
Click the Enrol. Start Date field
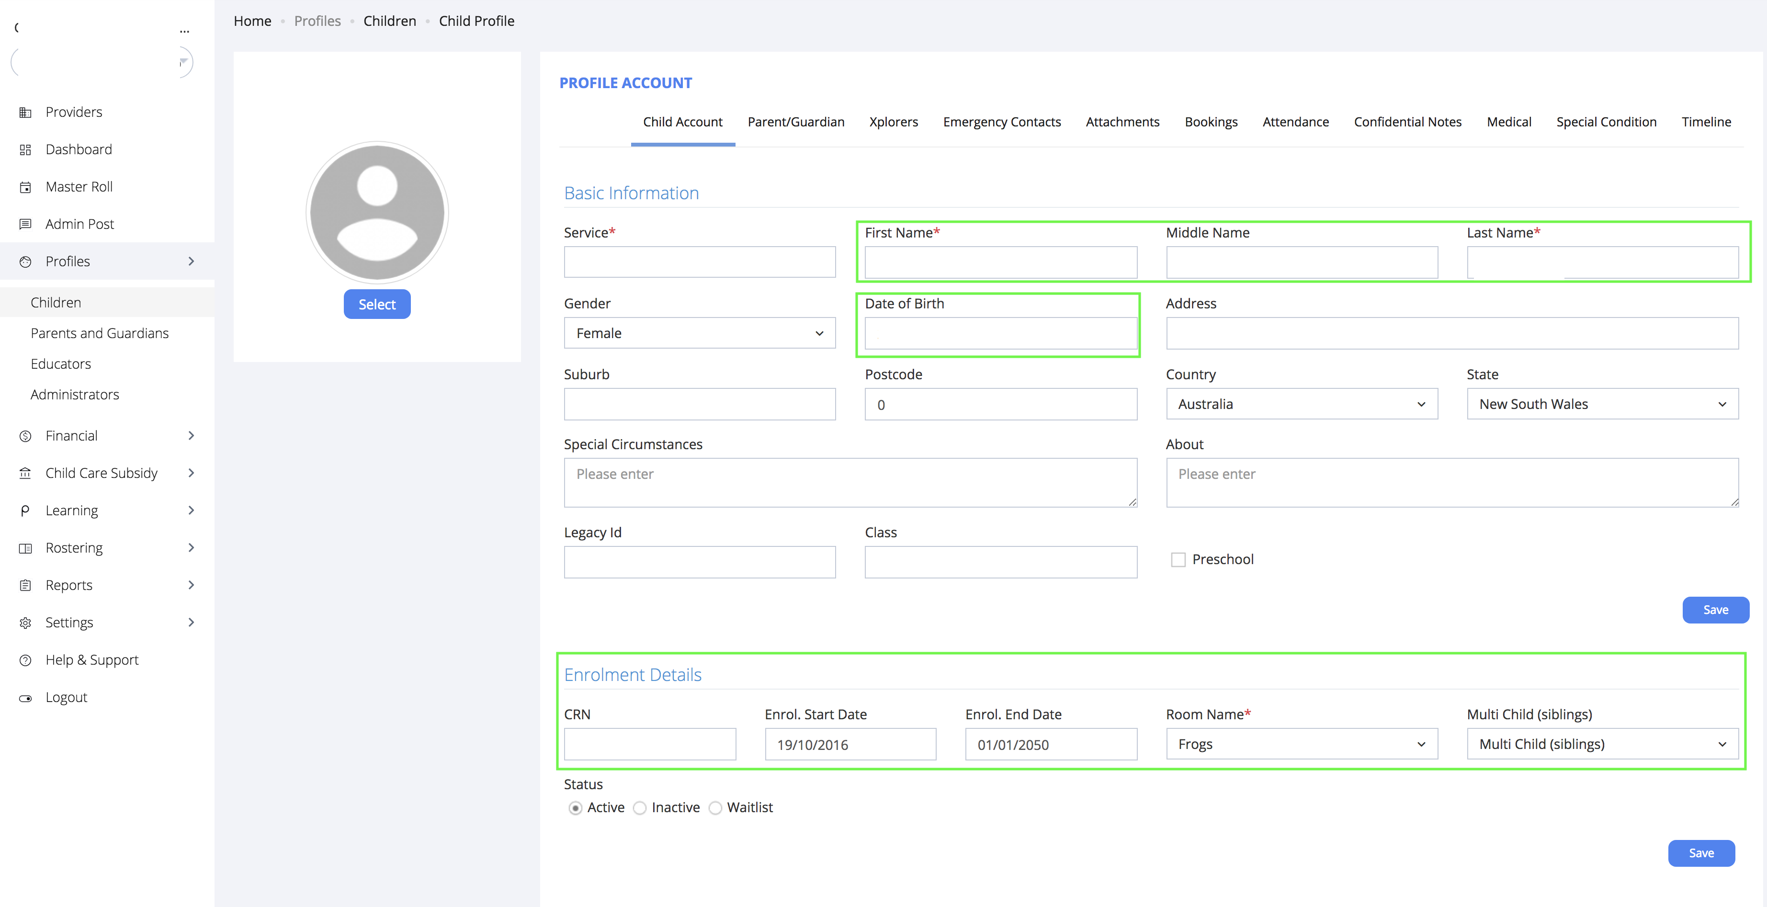click(850, 744)
